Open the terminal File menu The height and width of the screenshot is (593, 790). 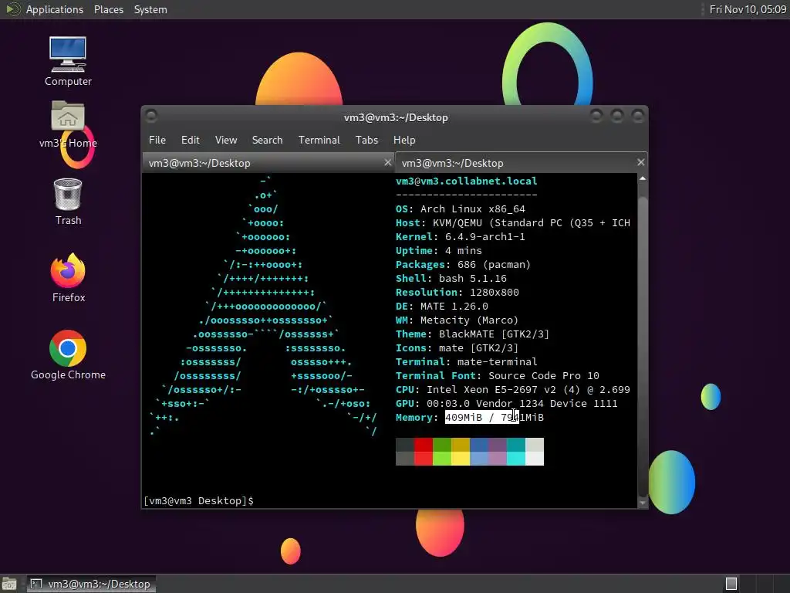coord(157,141)
